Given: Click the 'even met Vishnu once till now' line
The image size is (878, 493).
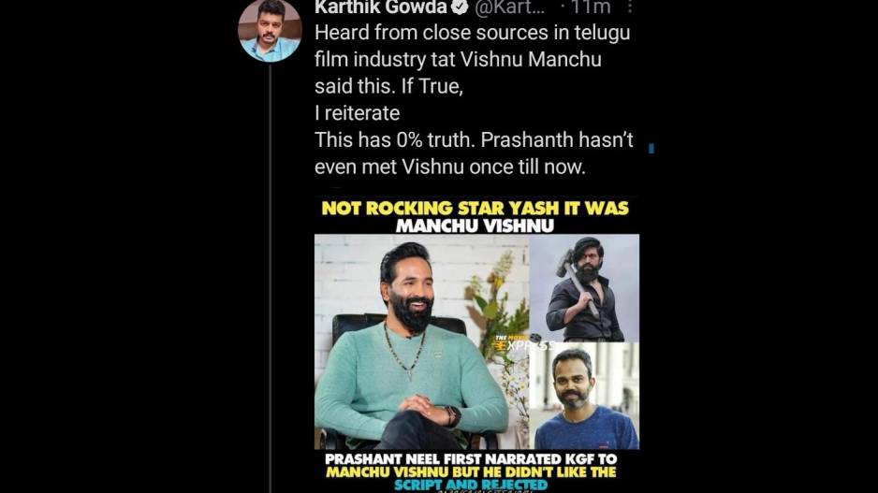Looking at the screenshot, I should tap(449, 167).
